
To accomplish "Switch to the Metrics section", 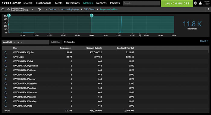I will 88,3.
